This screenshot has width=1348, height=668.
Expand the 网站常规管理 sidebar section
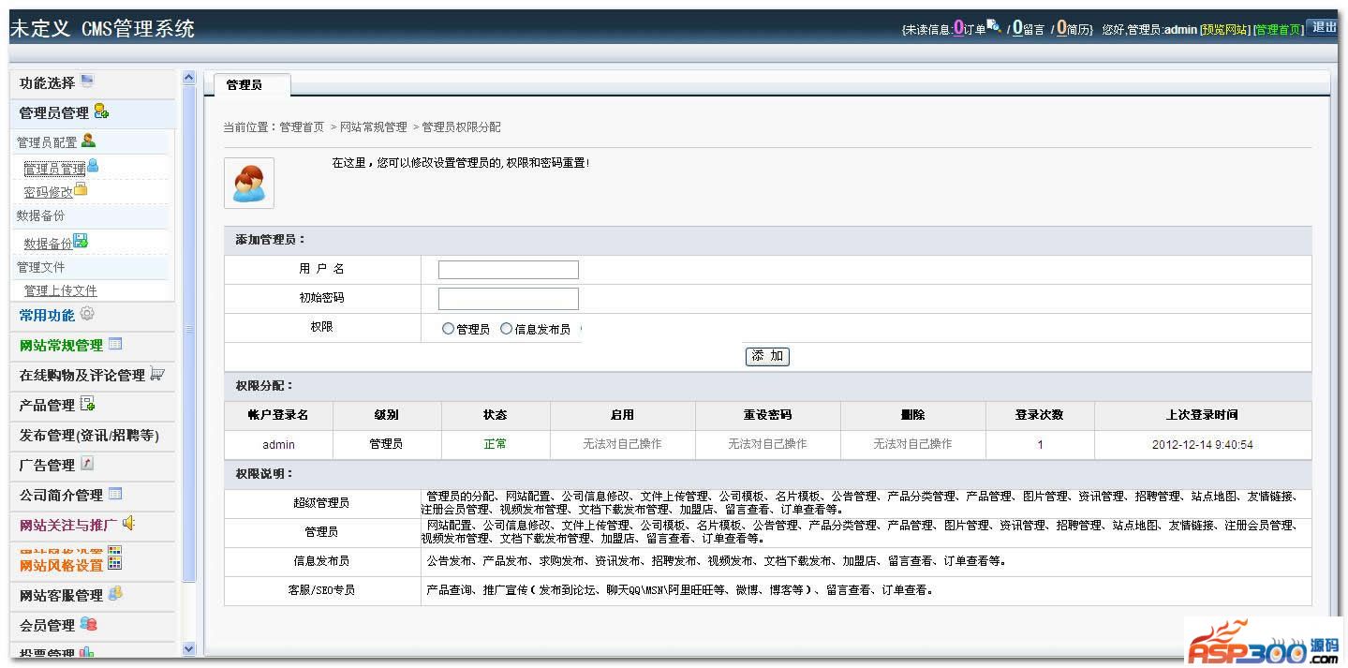(61, 346)
